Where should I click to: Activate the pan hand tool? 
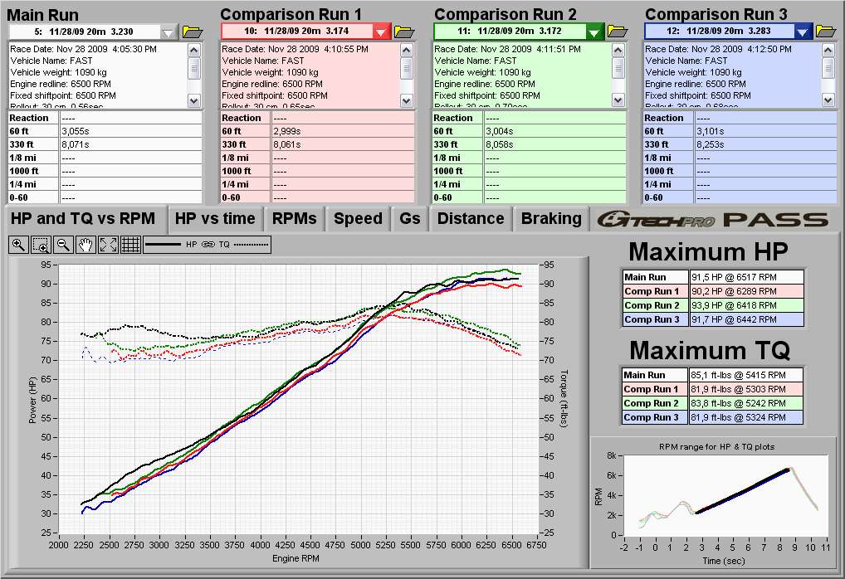(x=85, y=245)
